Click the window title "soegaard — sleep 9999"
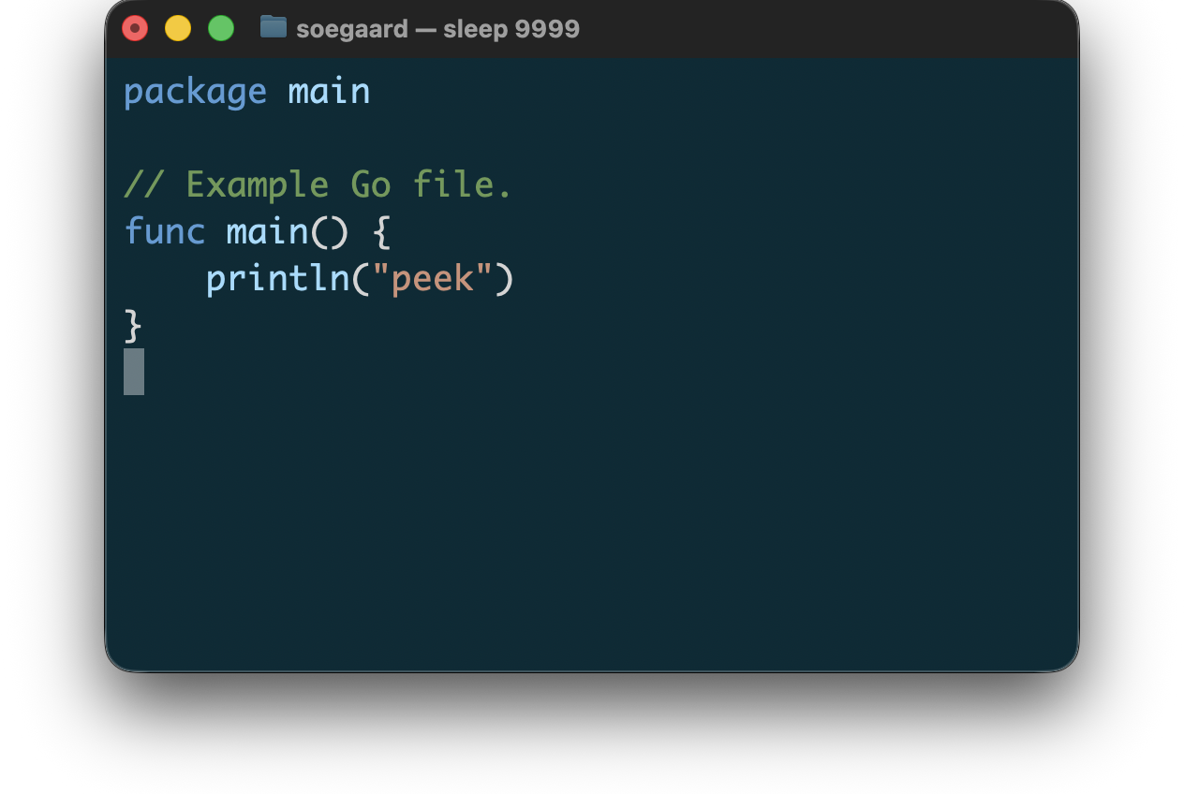1184x794 pixels. coord(437,29)
